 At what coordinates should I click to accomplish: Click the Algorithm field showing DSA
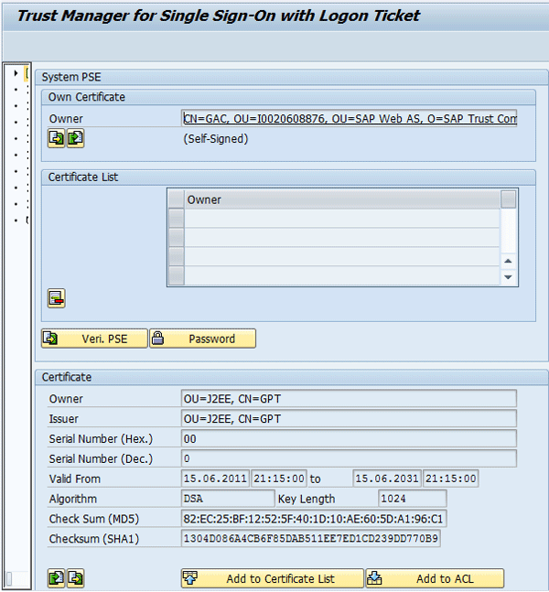tap(227, 499)
